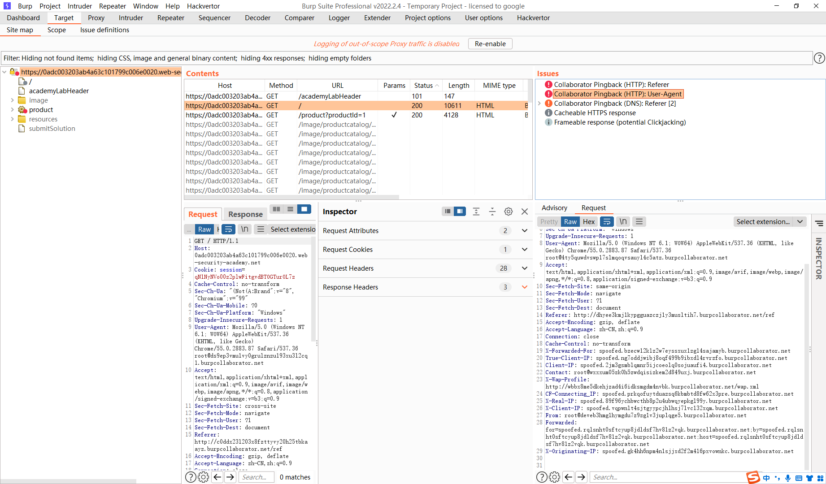826x484 pixels.
Task: Toggle \n display in issue request viewer
Action: pos(623,222)
